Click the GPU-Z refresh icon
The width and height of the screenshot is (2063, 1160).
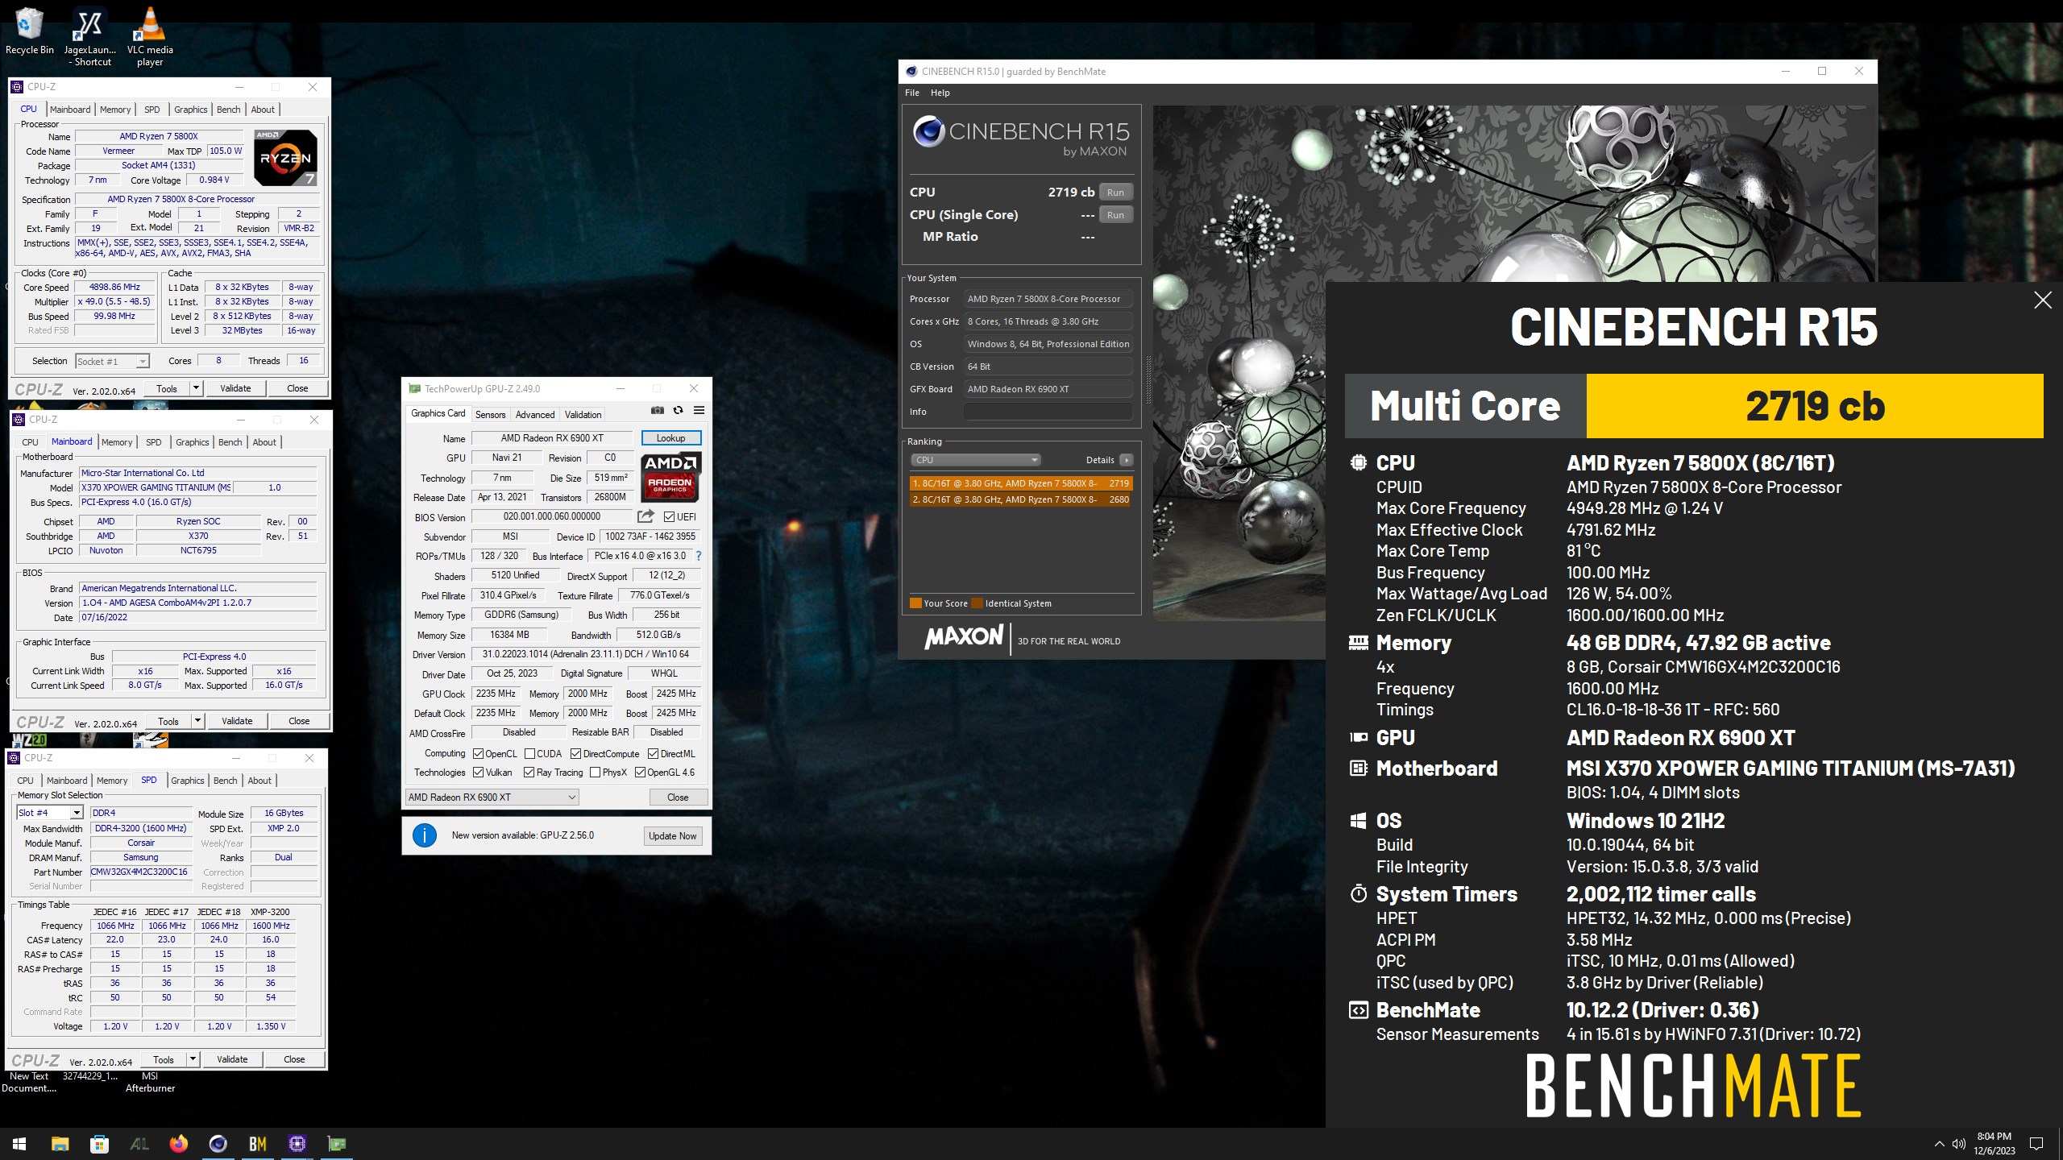[679, 411]
